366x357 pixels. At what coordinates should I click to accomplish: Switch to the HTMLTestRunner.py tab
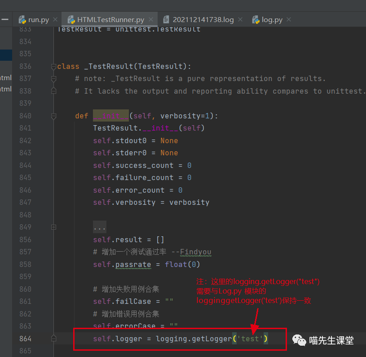[x=110, y=20]
